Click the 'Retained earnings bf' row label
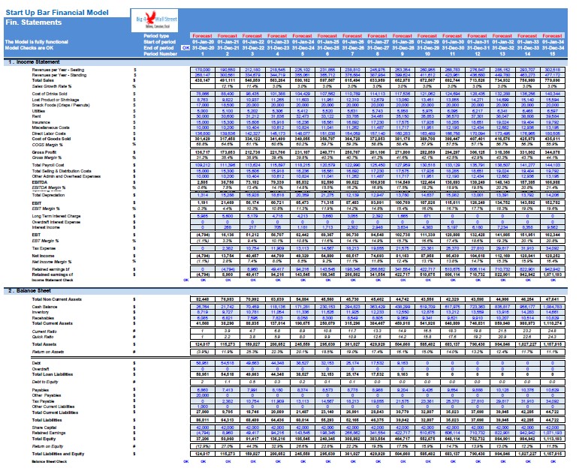This screenshot has height=471, width=579. (50, 269)
